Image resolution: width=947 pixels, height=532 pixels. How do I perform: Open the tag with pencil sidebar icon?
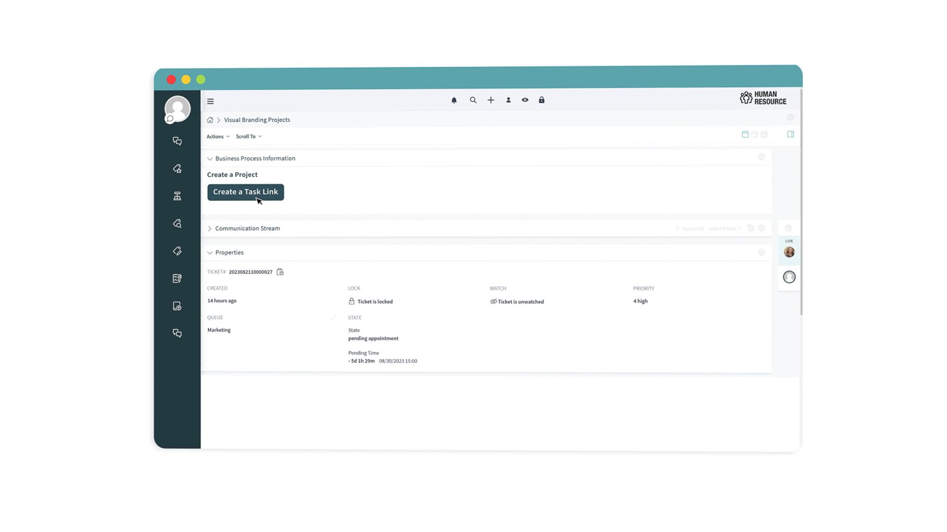point(177,251)
